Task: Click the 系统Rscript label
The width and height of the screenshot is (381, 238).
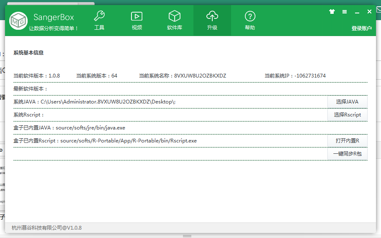Action: pyautogui.click(x=28, y=115)
